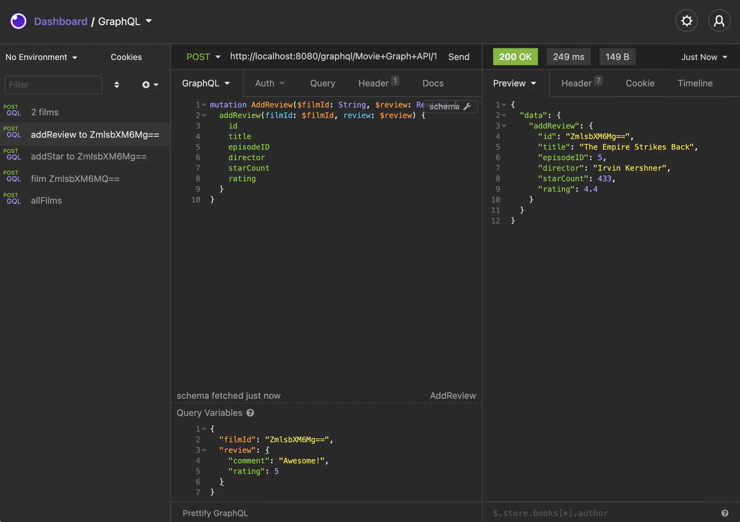Go to the Dashboard link
The height and width of the screenshot is (522, 740).
tap(61, 21)
